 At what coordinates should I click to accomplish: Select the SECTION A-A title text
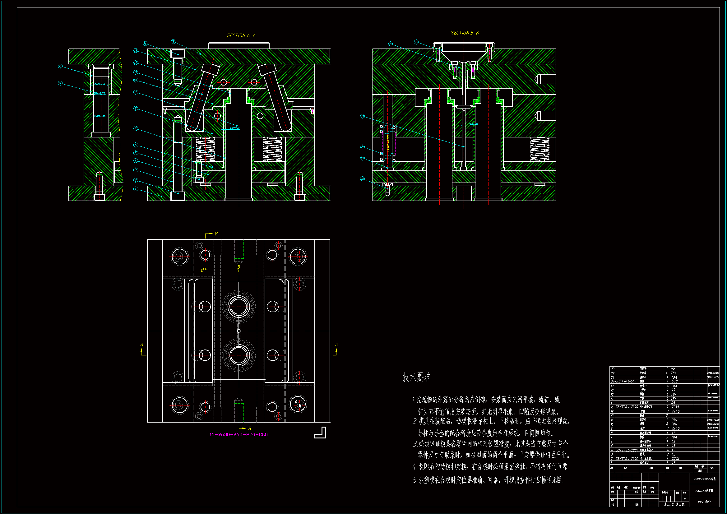[241, 35]
